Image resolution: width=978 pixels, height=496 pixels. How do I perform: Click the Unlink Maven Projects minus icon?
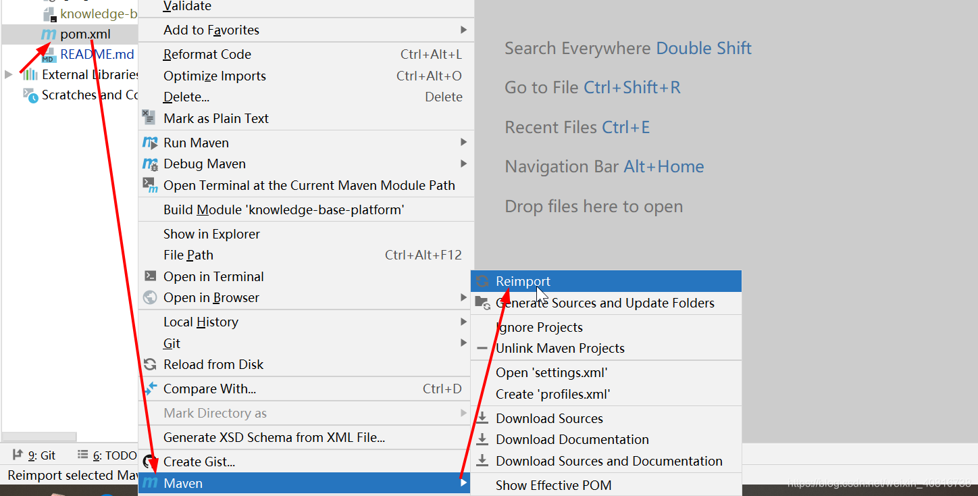point(482,349)
